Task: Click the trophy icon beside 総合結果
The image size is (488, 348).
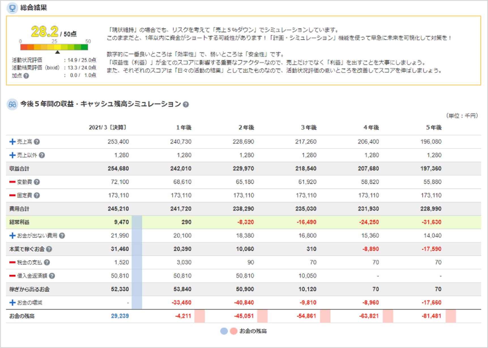Action: point(12,8)
